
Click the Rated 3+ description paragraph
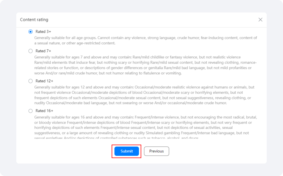pos(146,40)
